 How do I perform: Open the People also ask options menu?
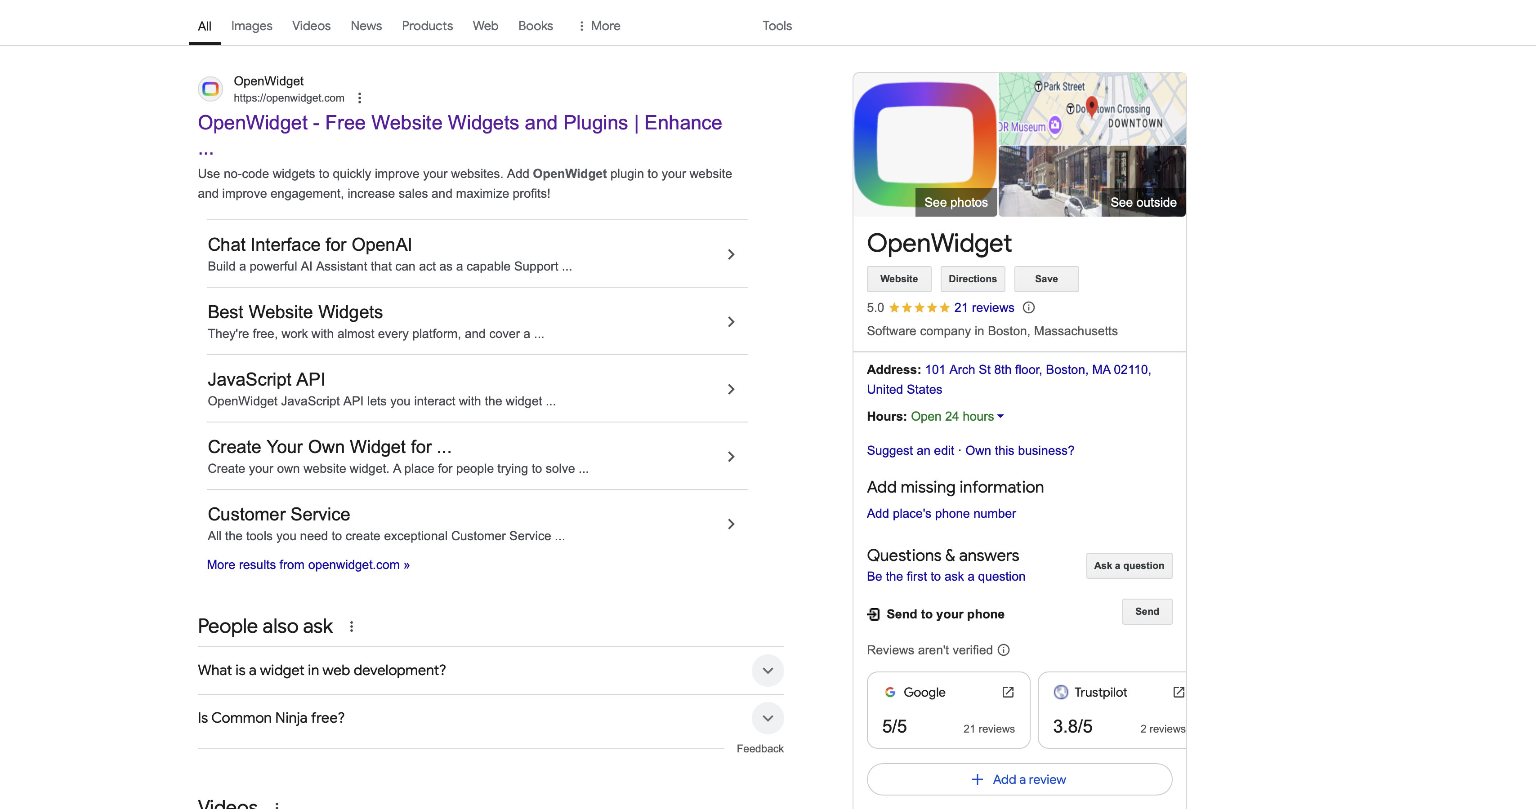click(351, 626)
